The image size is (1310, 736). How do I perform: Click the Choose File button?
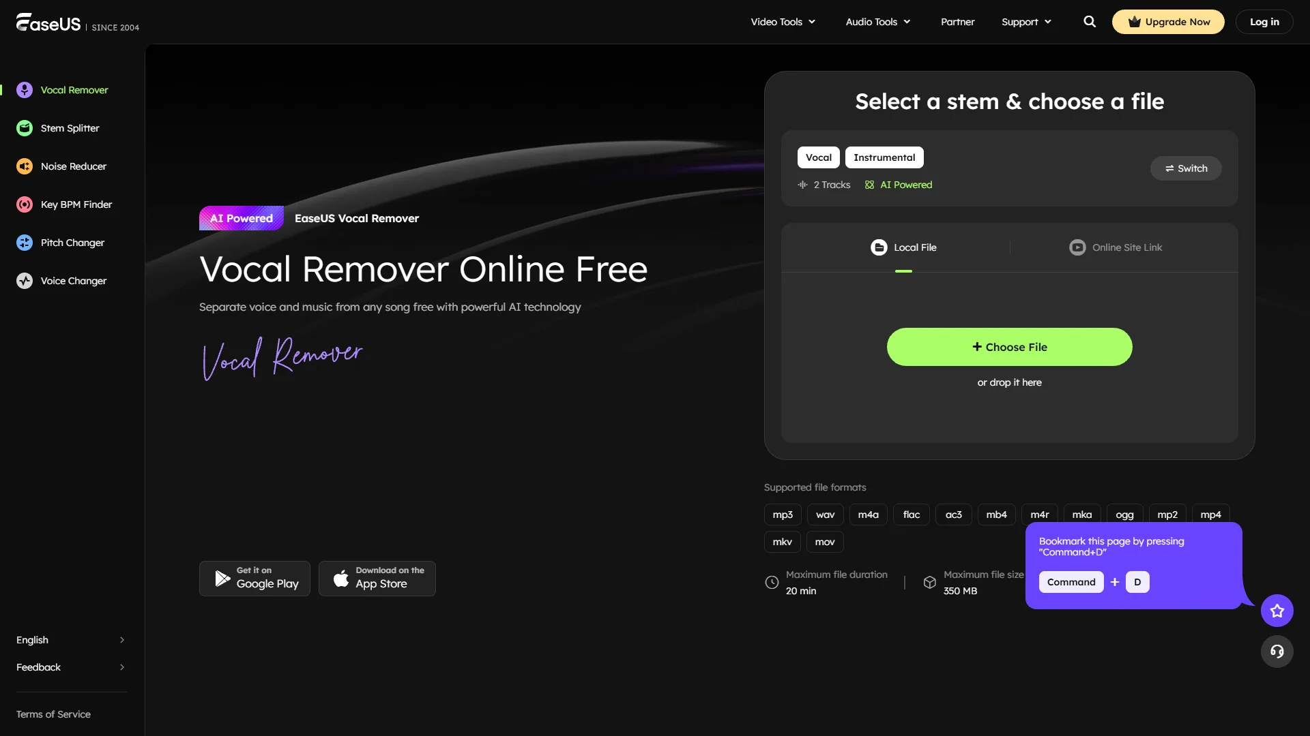pyautogui.click(x=1009, y=346)
